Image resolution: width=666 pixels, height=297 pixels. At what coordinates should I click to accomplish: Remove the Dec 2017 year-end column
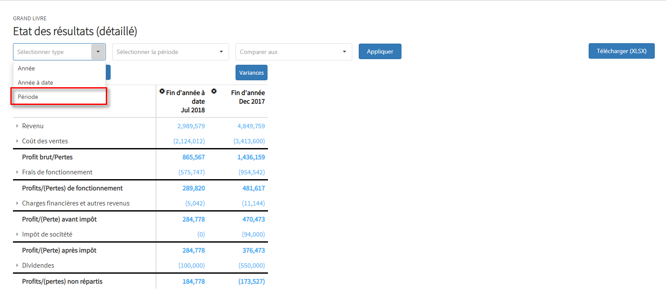[214, 92]
